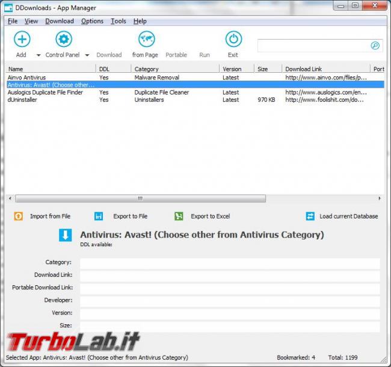Sort by the Name column header
This screenshot has height=367, width=391.
51,69
